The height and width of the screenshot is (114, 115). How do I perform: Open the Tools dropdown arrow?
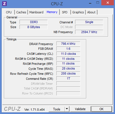[67, 109]
